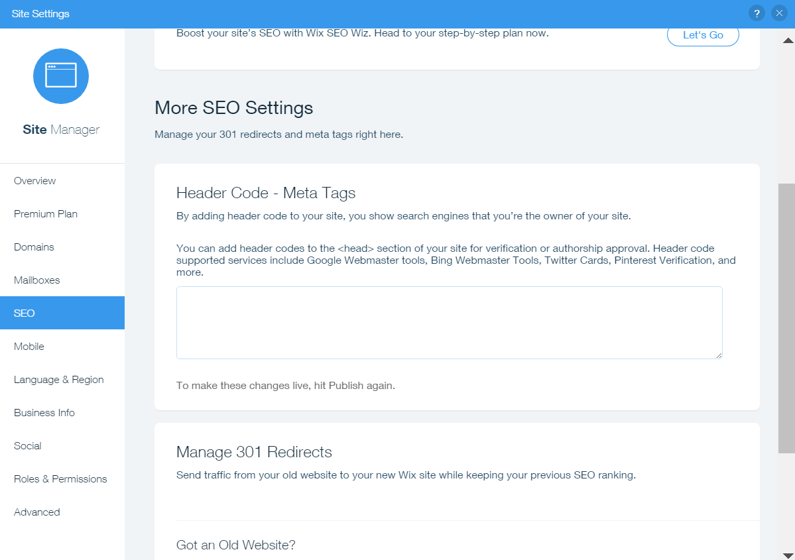795x560 pixels.
Task: Click 'Manage your 301 redirects and meta tags' text
Action: pyautogui.click(x=279, y=135)
